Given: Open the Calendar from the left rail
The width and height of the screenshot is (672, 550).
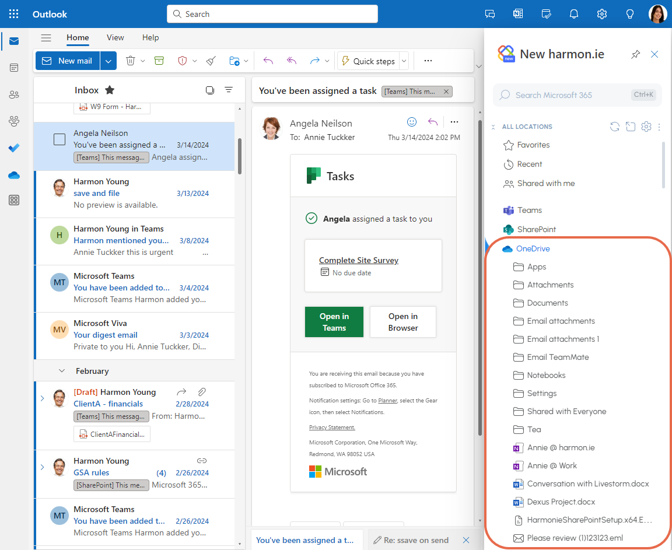Looking at the screenshot, I should click(x=13, y=68).
